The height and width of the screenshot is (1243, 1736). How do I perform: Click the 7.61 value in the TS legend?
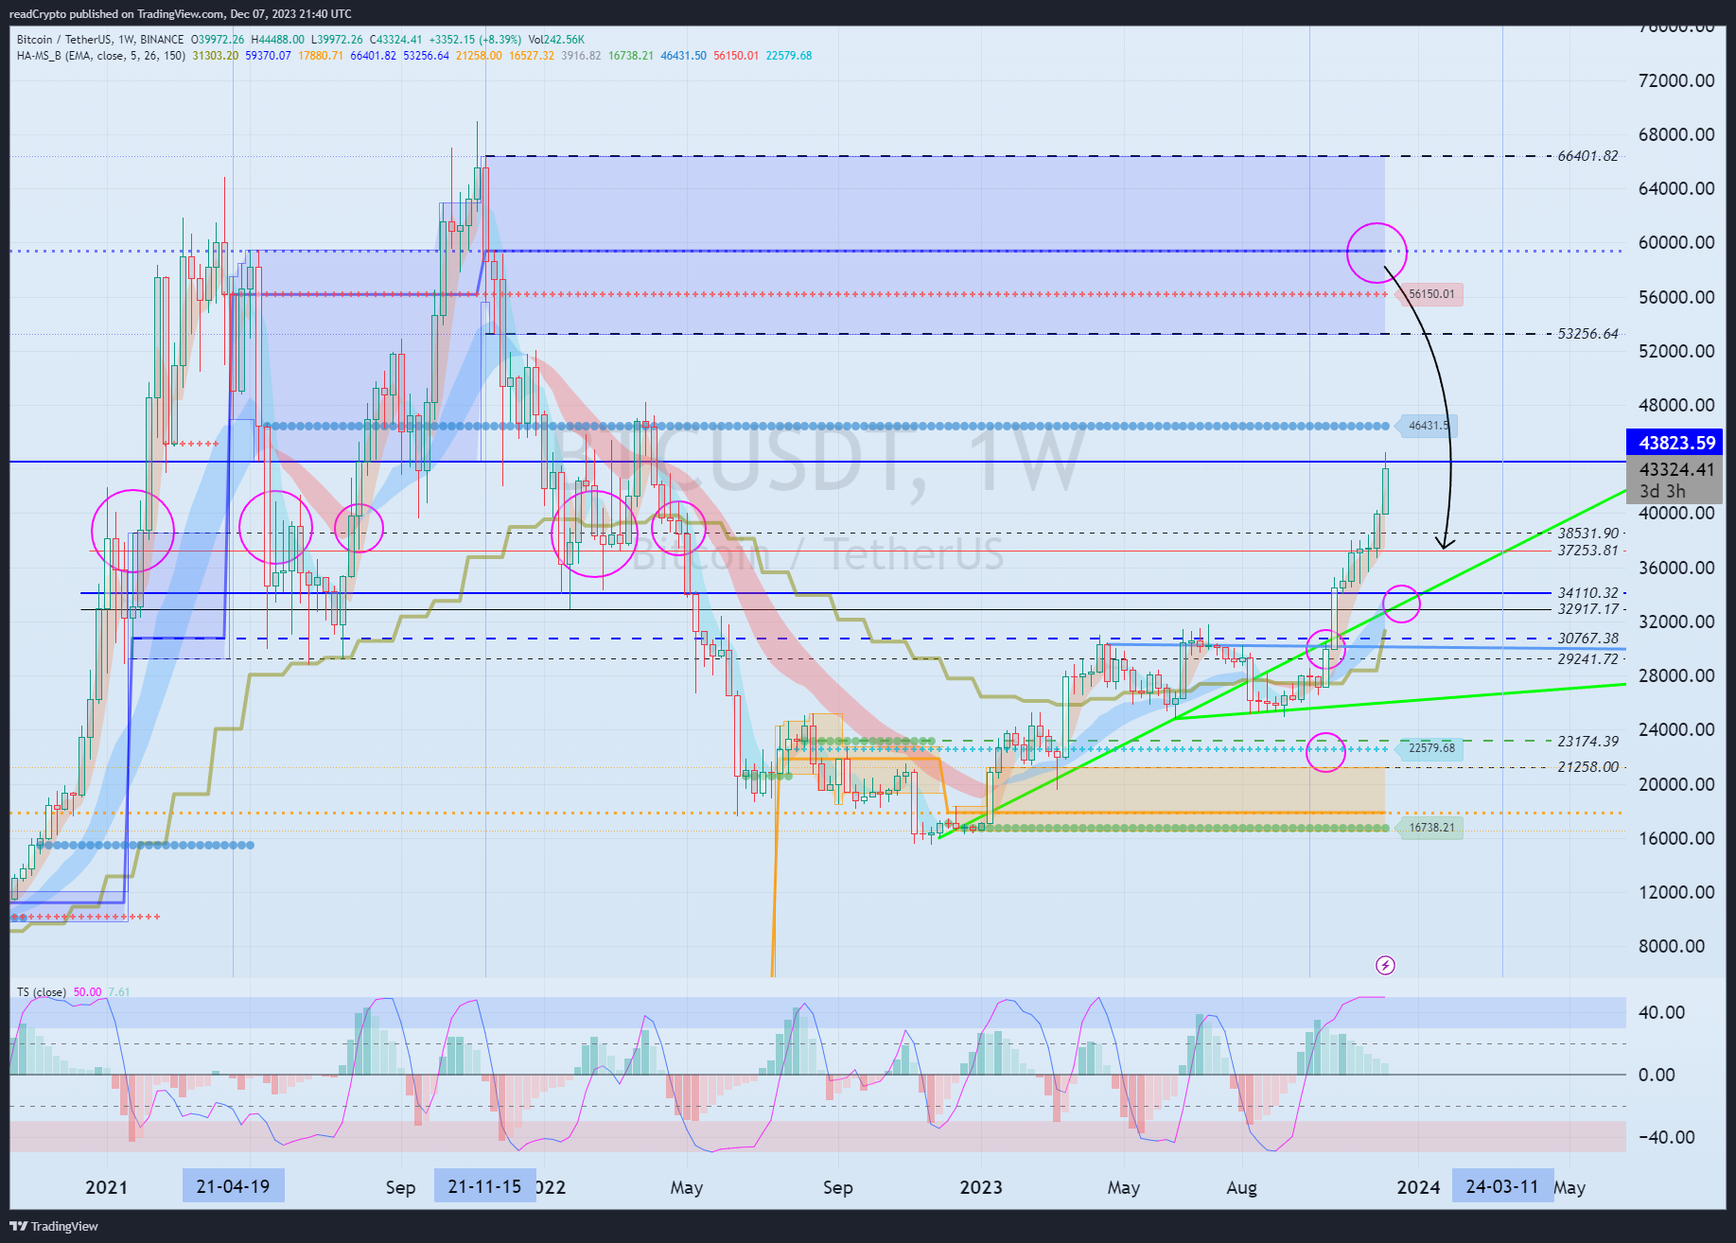coord(119,992)
